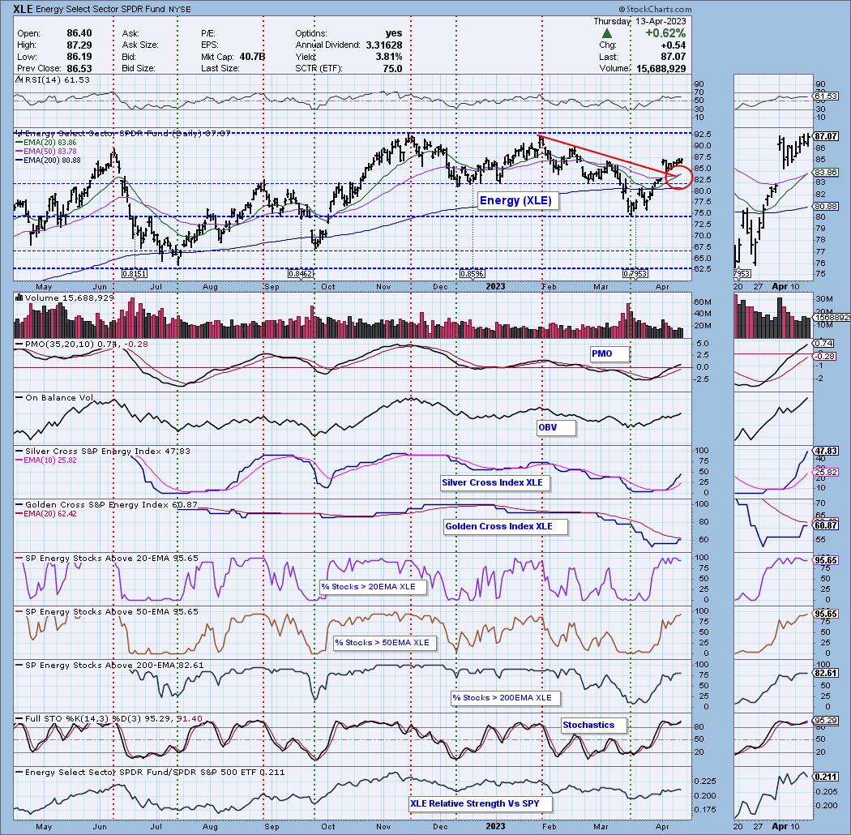Click the -0.28 PMO signal value tag
The height and width of the screenshot is (835, 851).
click(x=826, y=356)
